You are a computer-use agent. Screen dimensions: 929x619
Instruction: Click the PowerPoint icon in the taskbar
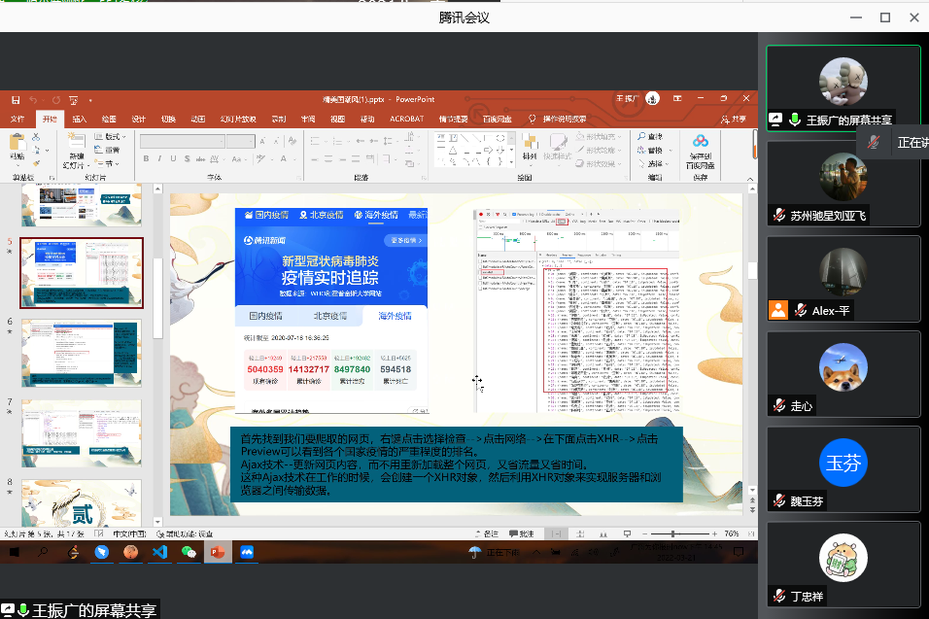pos(218,552)
